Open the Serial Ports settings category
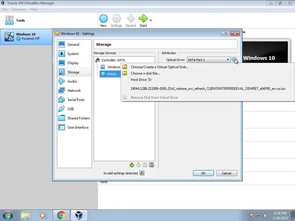The width and height of the screenshot is (295, 221). [74, 100]
